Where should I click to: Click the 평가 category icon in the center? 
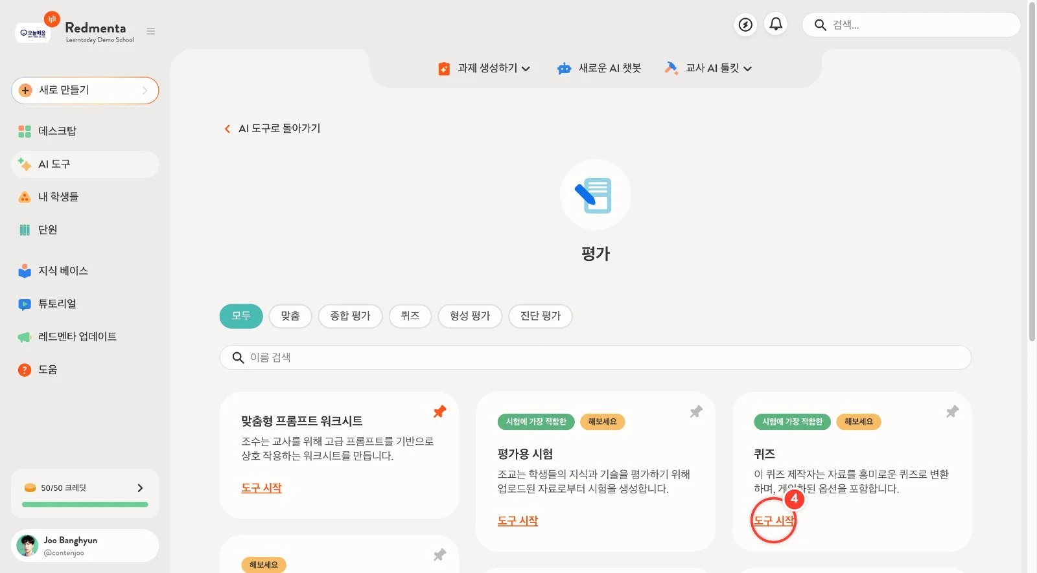coord(596,195)
